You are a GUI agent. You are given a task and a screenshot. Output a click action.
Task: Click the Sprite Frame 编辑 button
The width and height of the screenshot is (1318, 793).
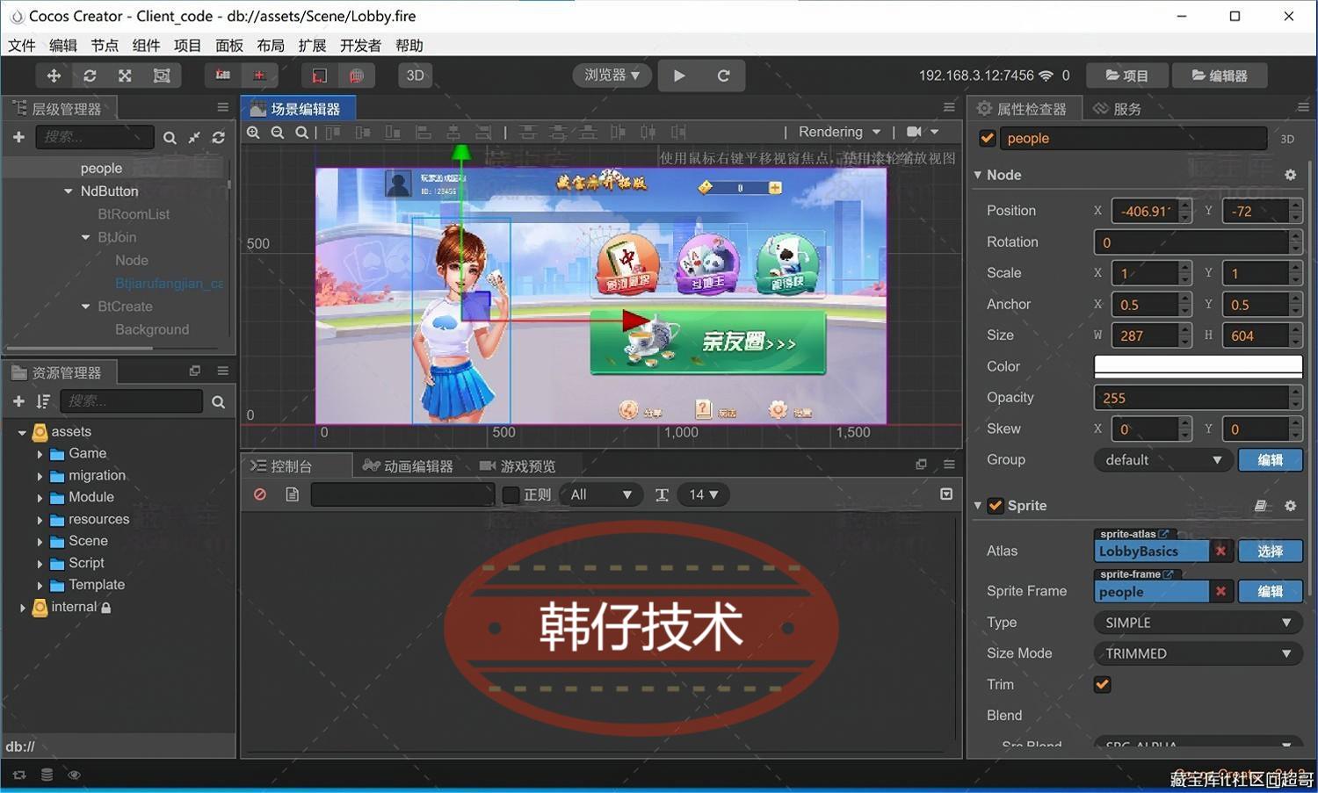tap(1270, 592)
